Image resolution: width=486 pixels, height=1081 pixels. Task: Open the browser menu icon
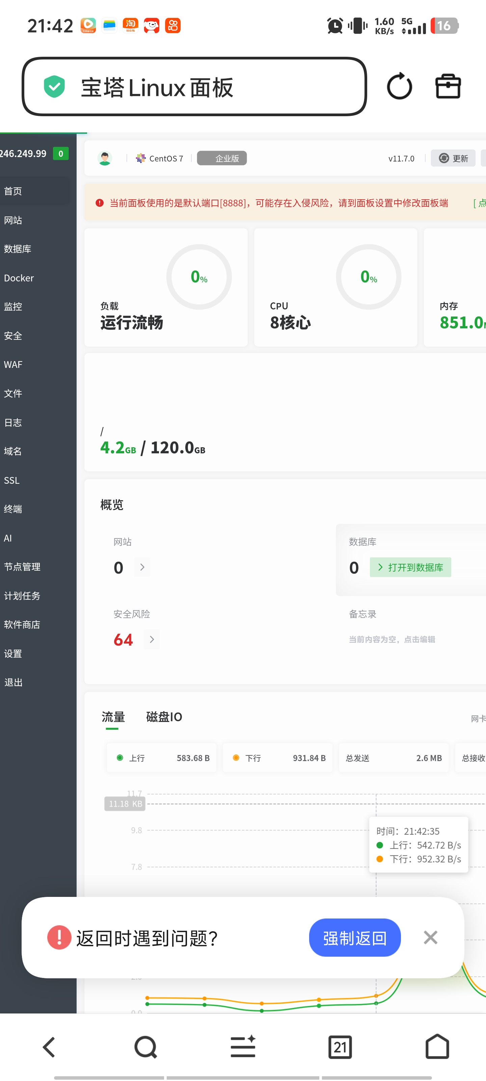pos(243,1047)
